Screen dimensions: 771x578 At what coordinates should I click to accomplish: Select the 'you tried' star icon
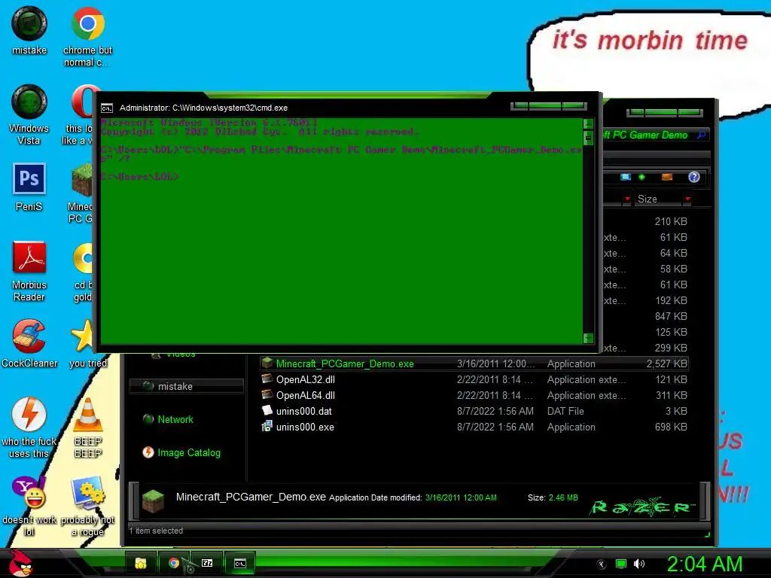tap(87, 343)
